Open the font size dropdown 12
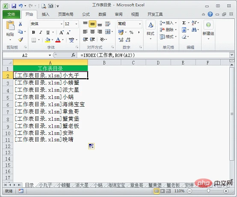The height and width of the screenshot is (197, 237). [76, 24]
